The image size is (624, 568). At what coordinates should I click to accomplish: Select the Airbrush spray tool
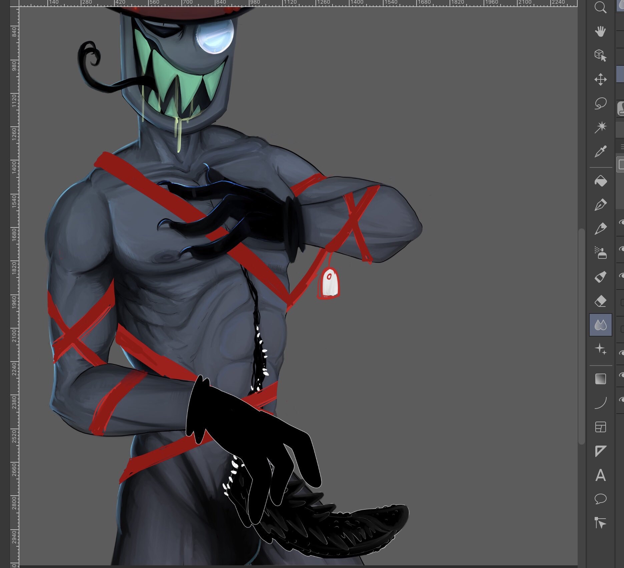tap(600, 253)
